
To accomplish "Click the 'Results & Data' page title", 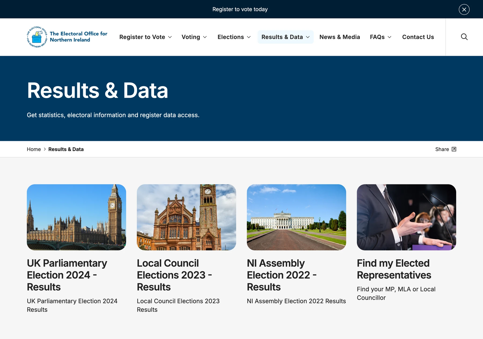I will coord(97,90).
